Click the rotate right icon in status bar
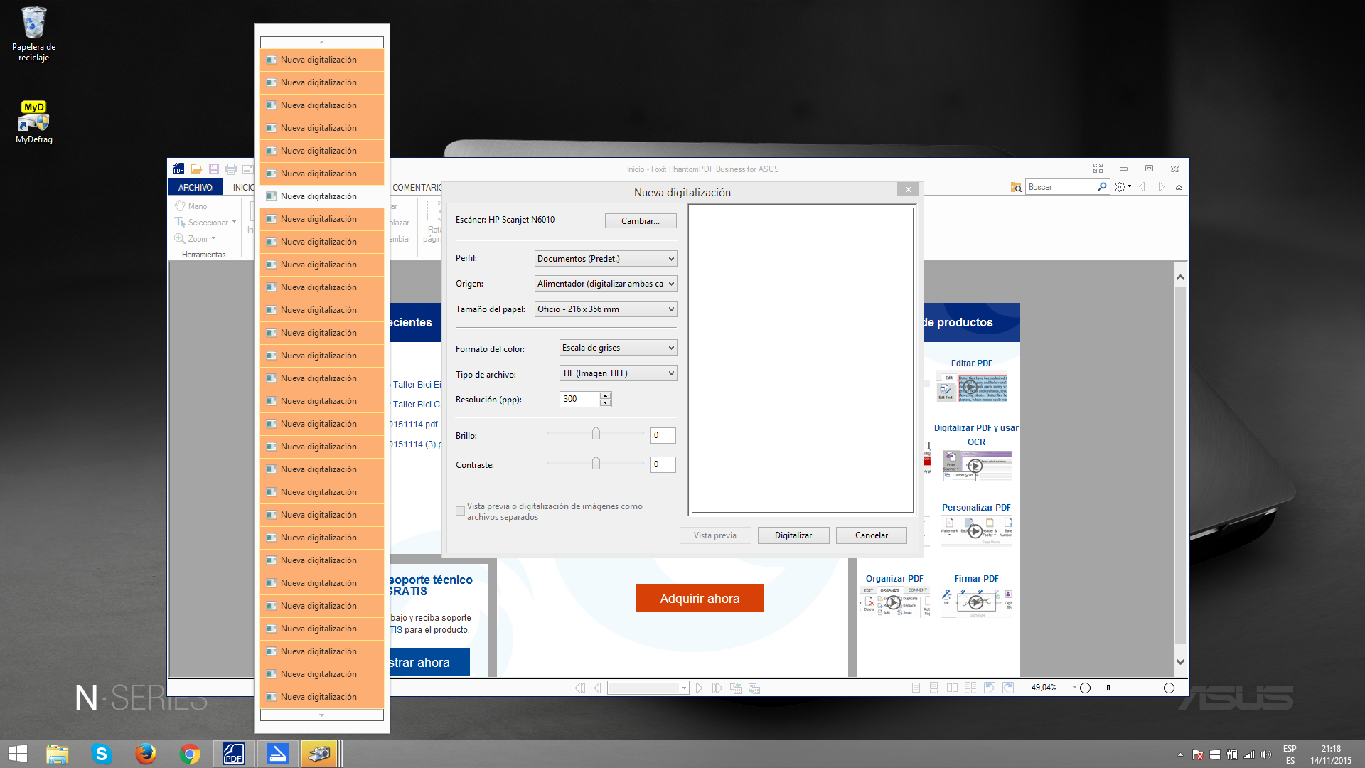 (x=1007, y=688)
